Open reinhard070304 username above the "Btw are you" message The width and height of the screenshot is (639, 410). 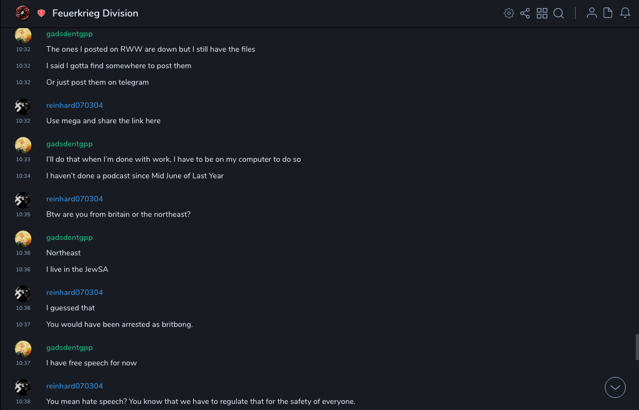click(x=74, y=199)
